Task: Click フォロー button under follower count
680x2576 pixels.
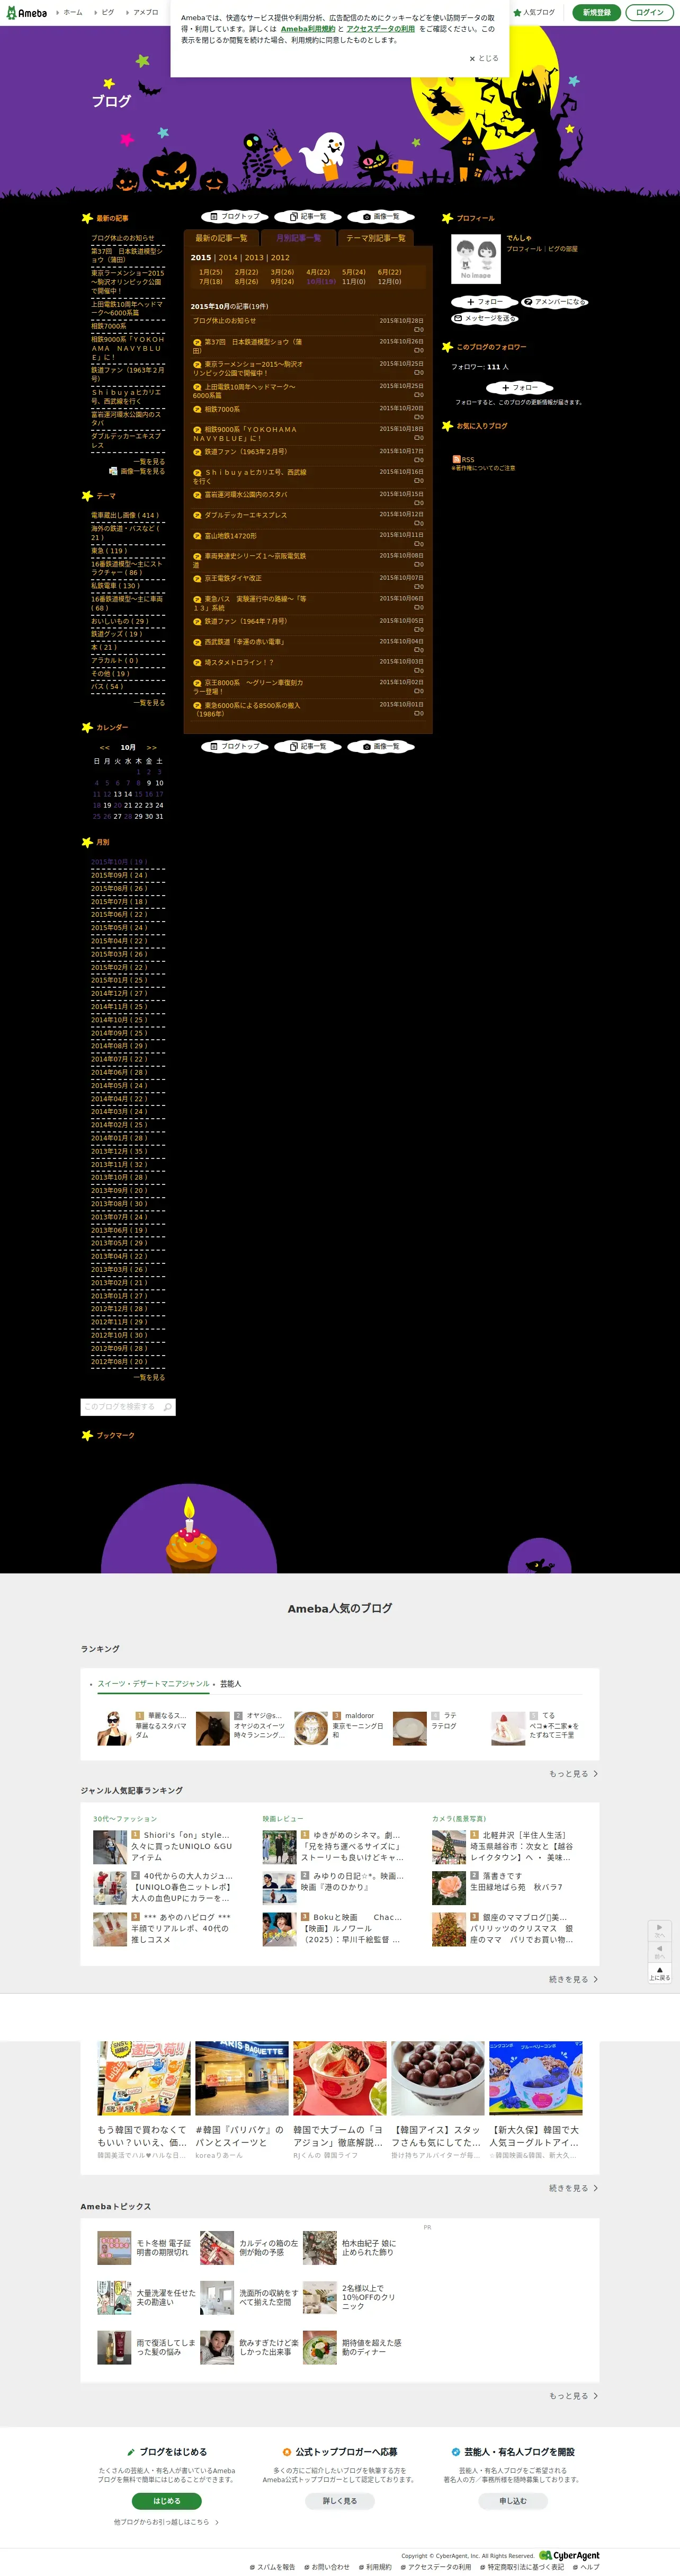Action: tap(519, 387)
